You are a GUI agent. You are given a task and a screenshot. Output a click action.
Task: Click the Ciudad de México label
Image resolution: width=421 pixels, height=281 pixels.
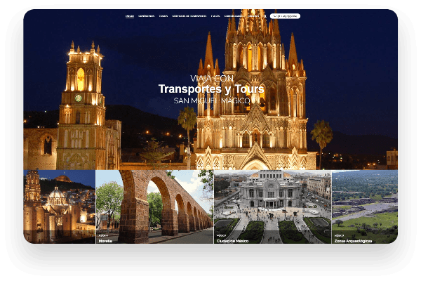(229, 240)
